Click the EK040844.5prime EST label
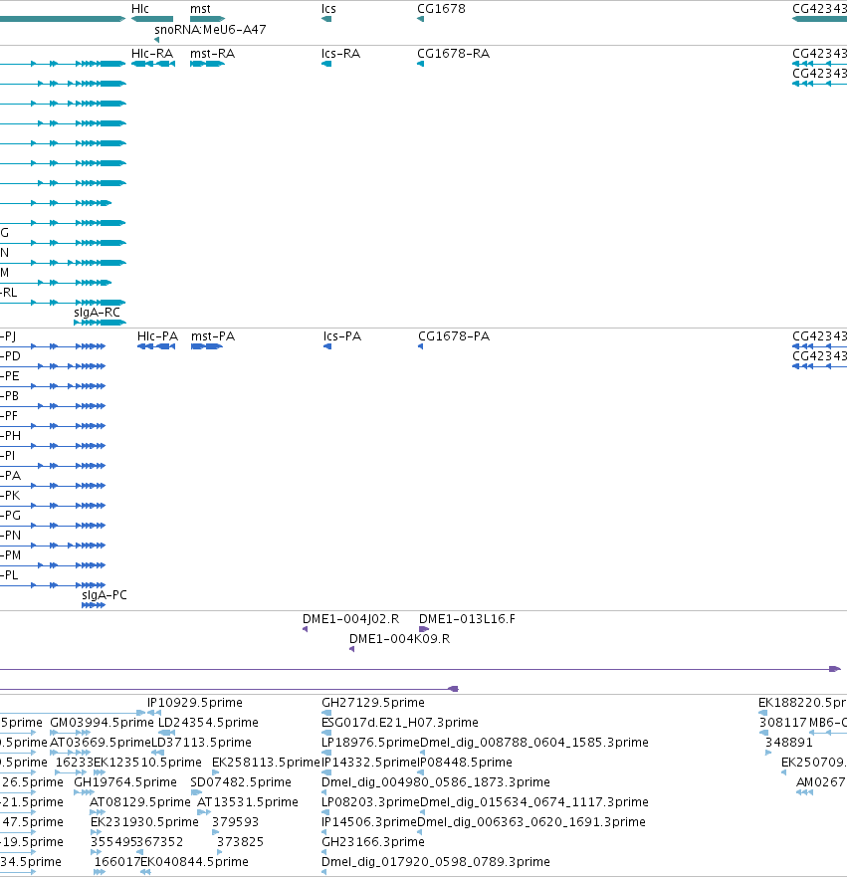This screenshot has height=877, width=847. click(x=194, y=862)
